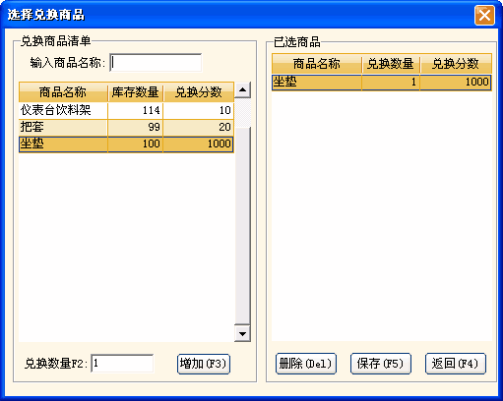This screenshot has height=401, width=503.
Task: Click the 返回(F4) button
Action: pyautogui.click(x=456, y=364)
